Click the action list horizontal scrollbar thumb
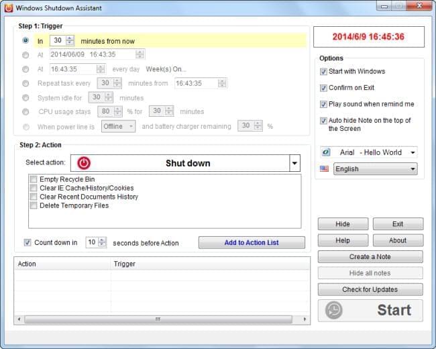The image size is (436, 349). [158, 319]
